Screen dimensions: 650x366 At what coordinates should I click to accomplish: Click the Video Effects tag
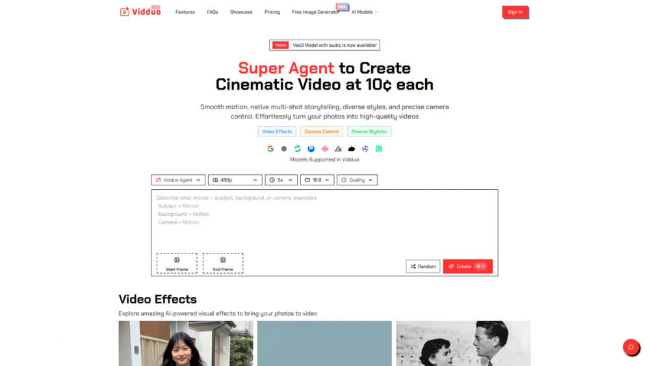click(277, 131)
